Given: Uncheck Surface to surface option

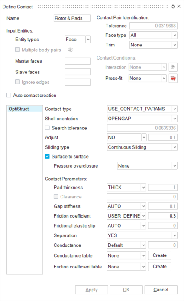Looking at the screenshot, I should tap(47, 156).
